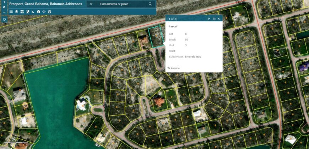The image size is (309, 149).
Task: Maximize the Parcel popup window
Action: (x=214, y=19)
